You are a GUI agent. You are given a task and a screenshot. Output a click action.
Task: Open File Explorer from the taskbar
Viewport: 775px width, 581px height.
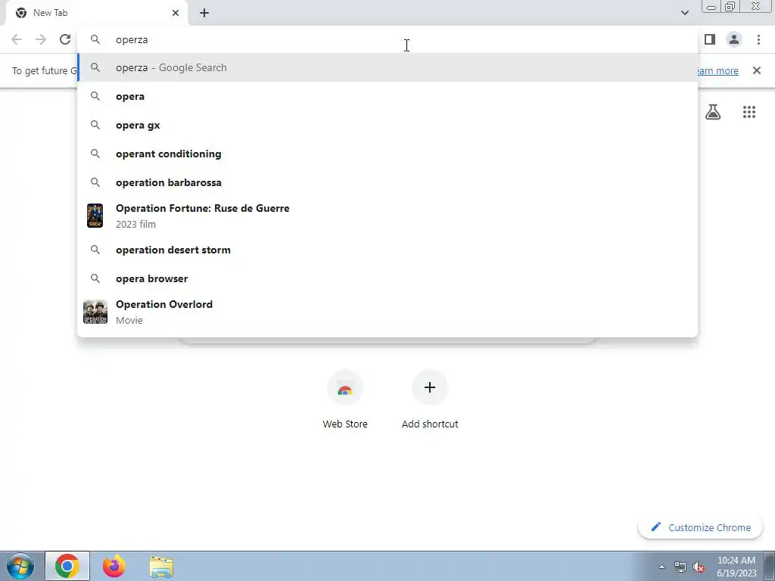pos(161,567)
